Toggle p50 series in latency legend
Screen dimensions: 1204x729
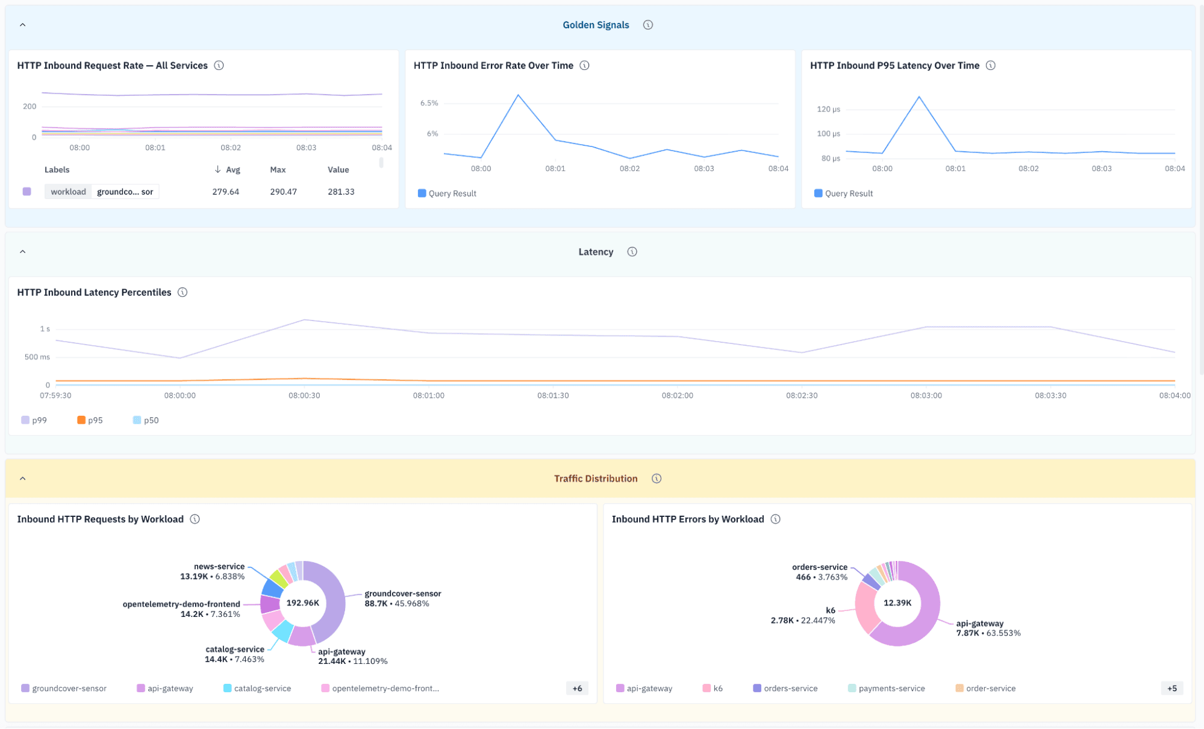145,420
